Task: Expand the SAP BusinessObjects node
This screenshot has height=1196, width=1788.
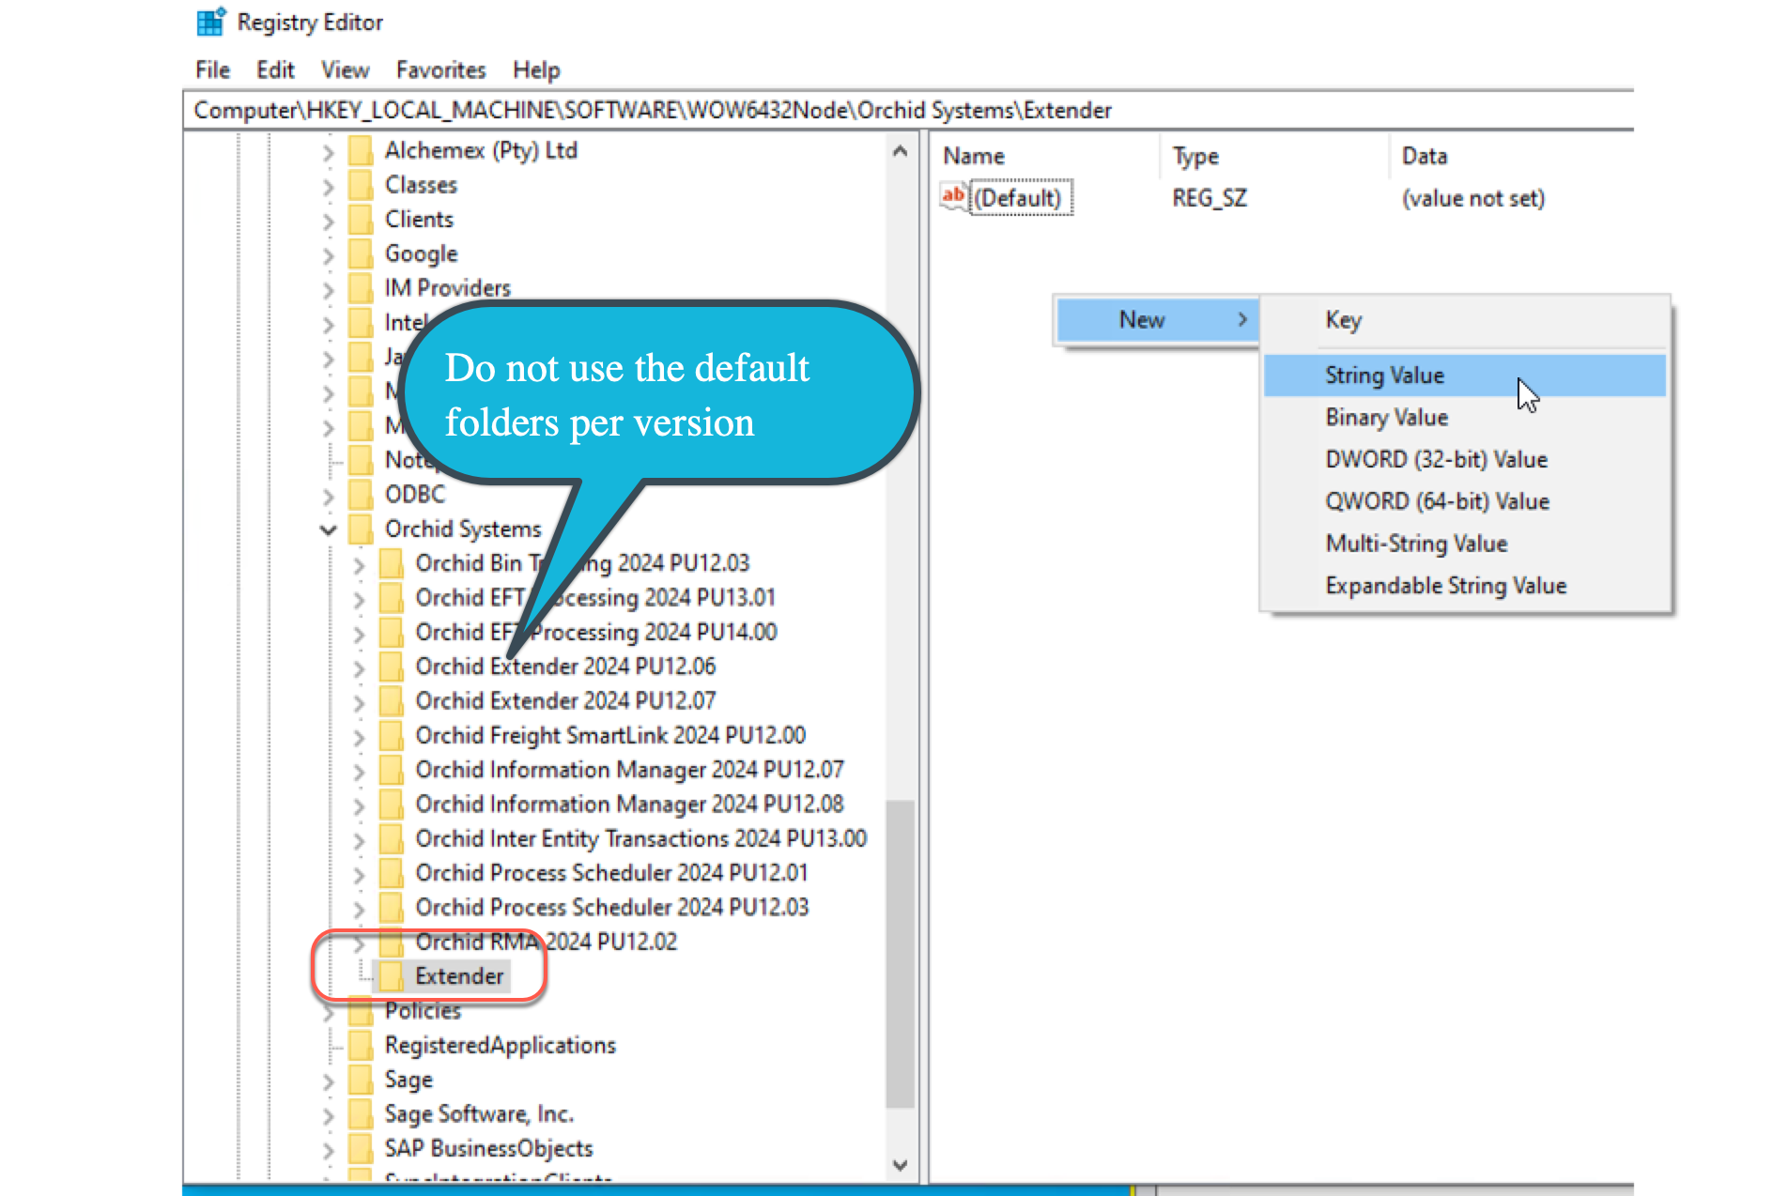Action: [x=328, y=1149]
